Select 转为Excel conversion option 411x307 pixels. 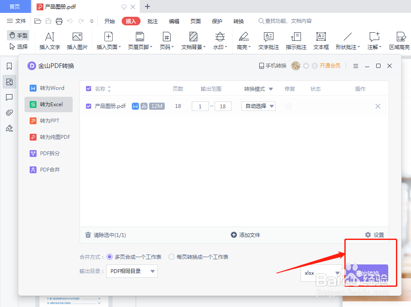point(49,104)
